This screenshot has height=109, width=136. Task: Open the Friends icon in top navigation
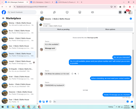54,12
